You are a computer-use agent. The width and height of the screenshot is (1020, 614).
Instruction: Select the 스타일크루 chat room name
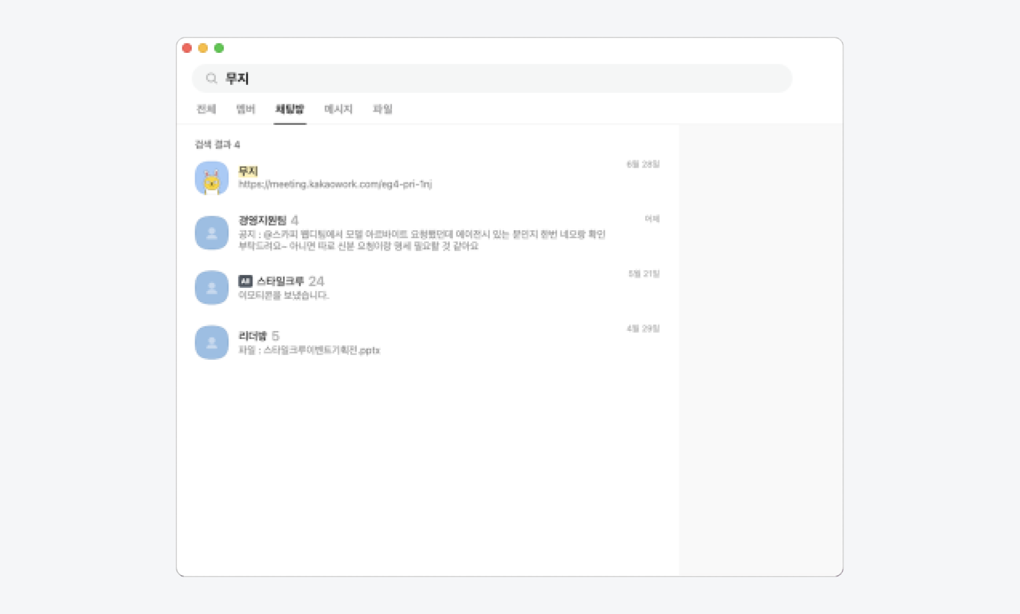click(x=280, y=281)
